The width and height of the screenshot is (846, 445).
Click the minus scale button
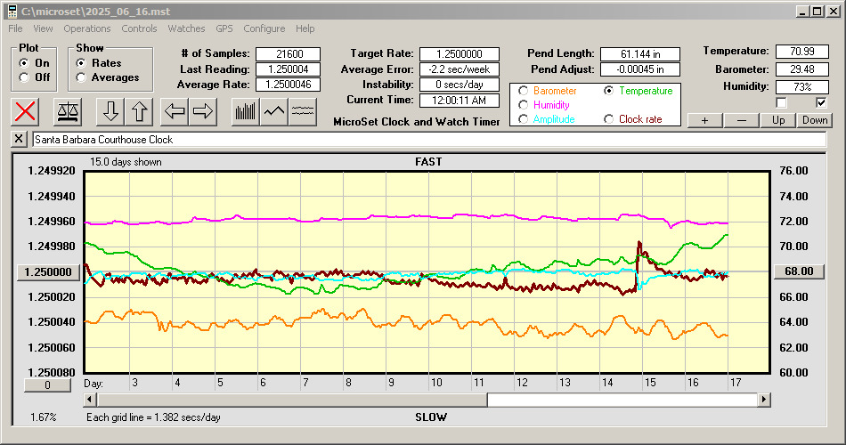pyautogui.click(x=741, y=120)
